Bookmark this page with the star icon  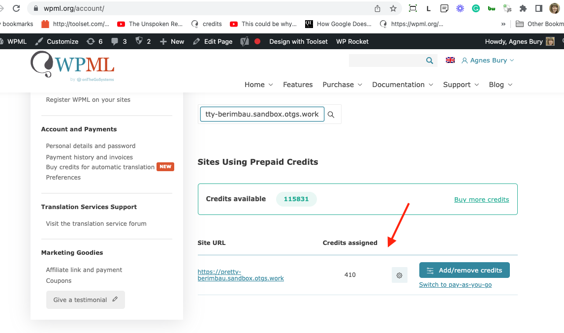click(x=393, y=8)
